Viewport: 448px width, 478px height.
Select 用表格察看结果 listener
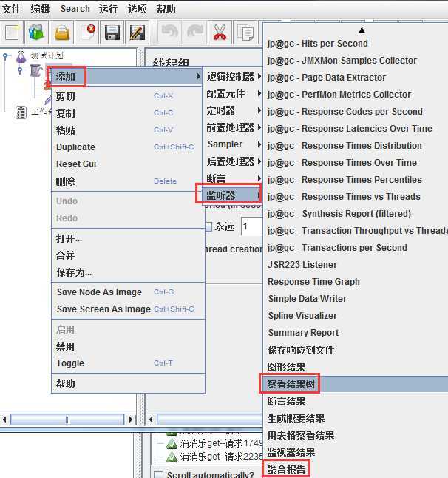(x=356, y=435)
